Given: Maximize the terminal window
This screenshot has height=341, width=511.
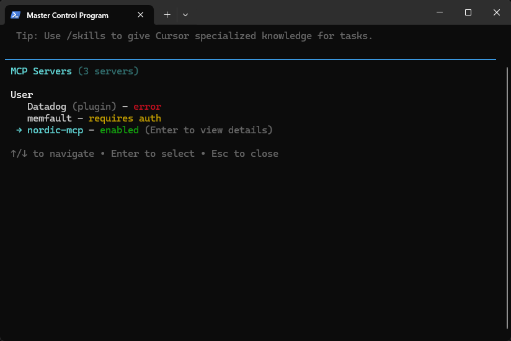Looking at the screenshot, I should coord(468,12).
